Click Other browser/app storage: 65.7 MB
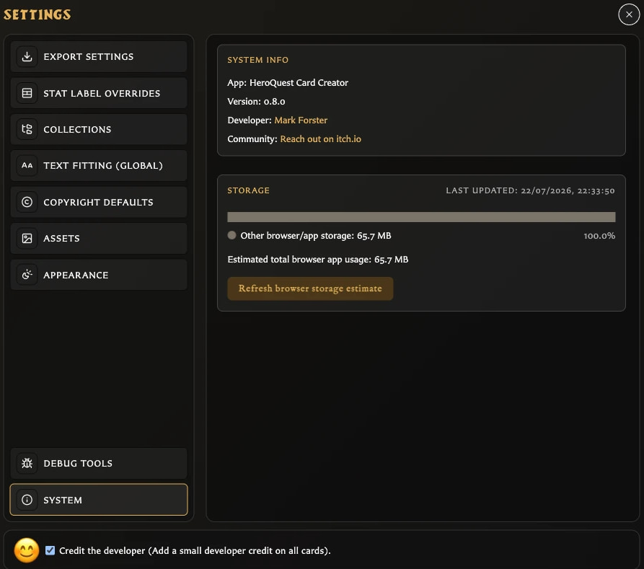Viewport: 644px width, 569px height. coord(316,236)
